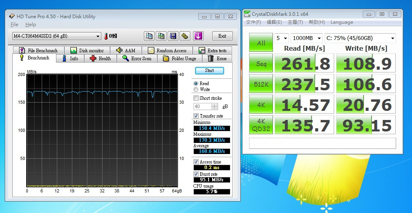The width and height of the screenshot is (412, 213).
Task: Open the 幫助(H) menu in CrystalDiskMark
Action: point(317,22)
